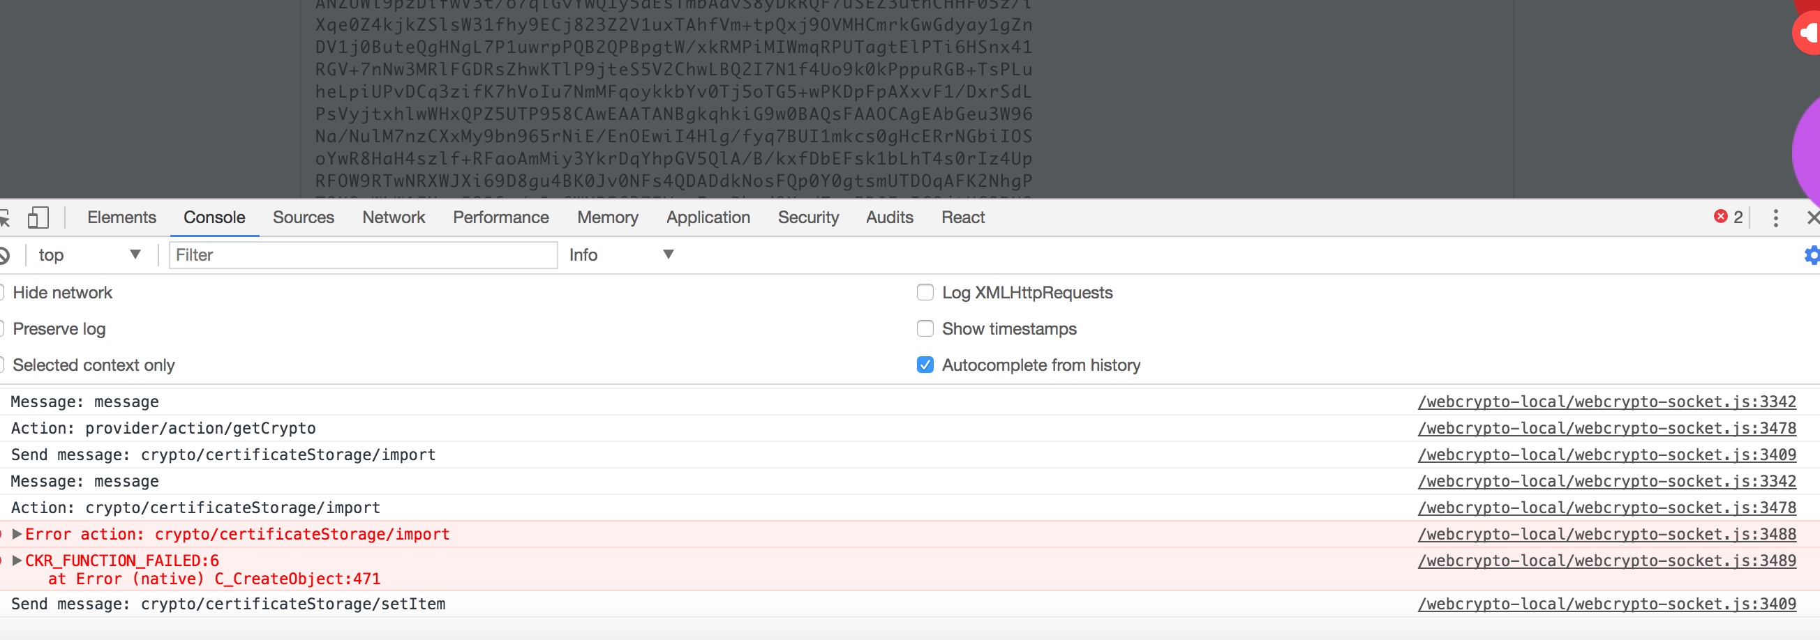Select 'Action: provider/action/getCrypto' log line

click(163, 428)
